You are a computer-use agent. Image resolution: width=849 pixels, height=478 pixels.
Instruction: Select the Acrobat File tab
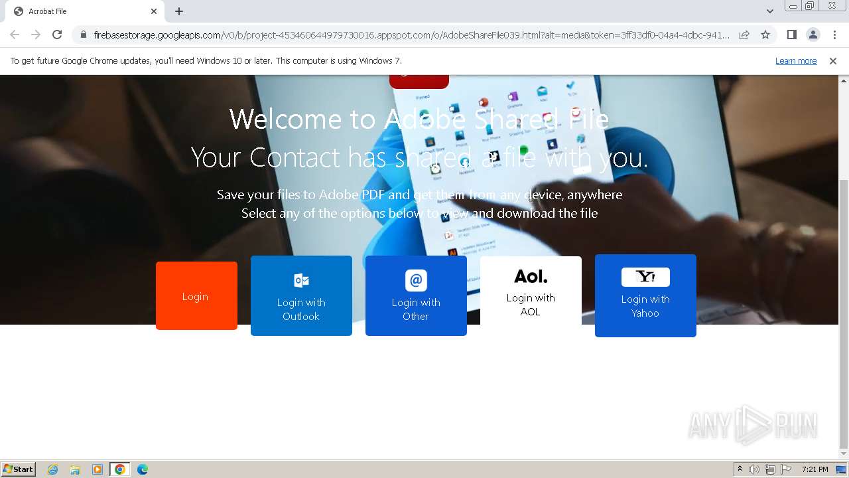click(x=85, y=11)
